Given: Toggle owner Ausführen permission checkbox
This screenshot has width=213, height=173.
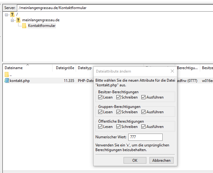Looking at the screenshot, I should [143, 97].
